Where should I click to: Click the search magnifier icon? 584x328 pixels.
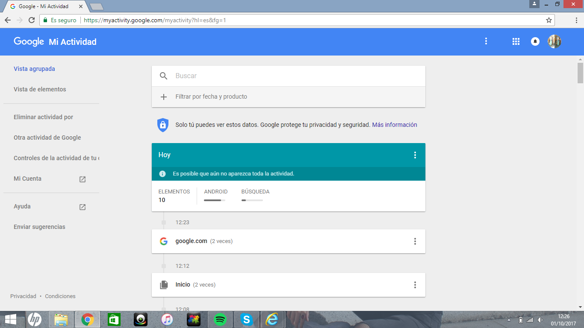click(163, 76)
